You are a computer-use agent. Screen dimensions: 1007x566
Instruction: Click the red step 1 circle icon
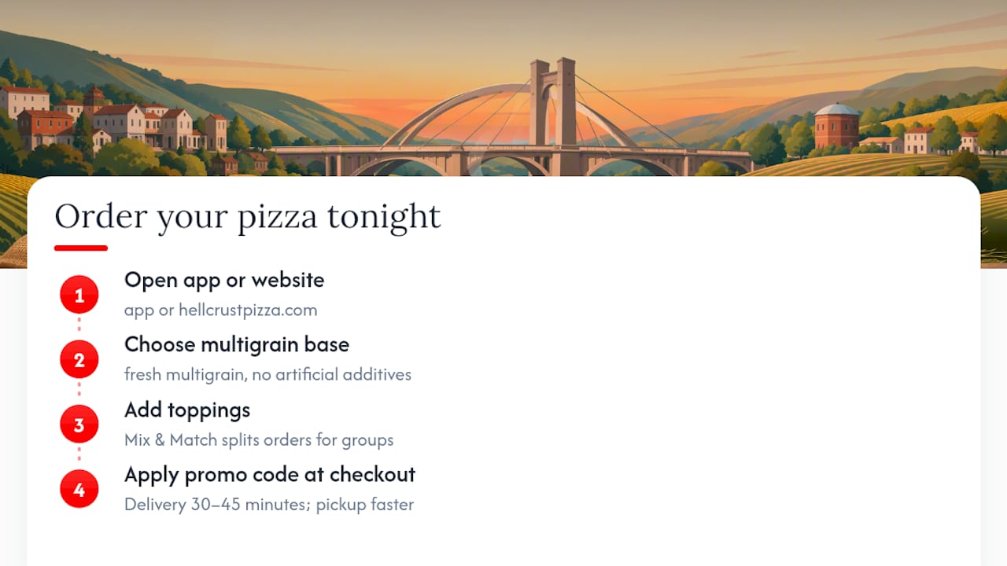[x=79, y=296]
